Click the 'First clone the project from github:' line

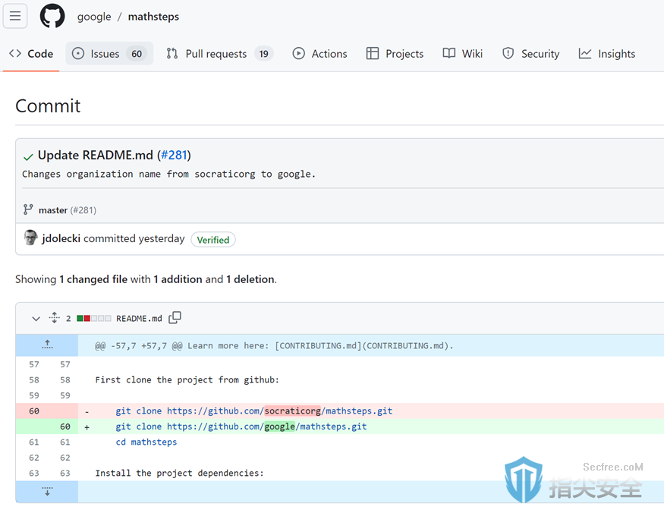tap(187, 380)
